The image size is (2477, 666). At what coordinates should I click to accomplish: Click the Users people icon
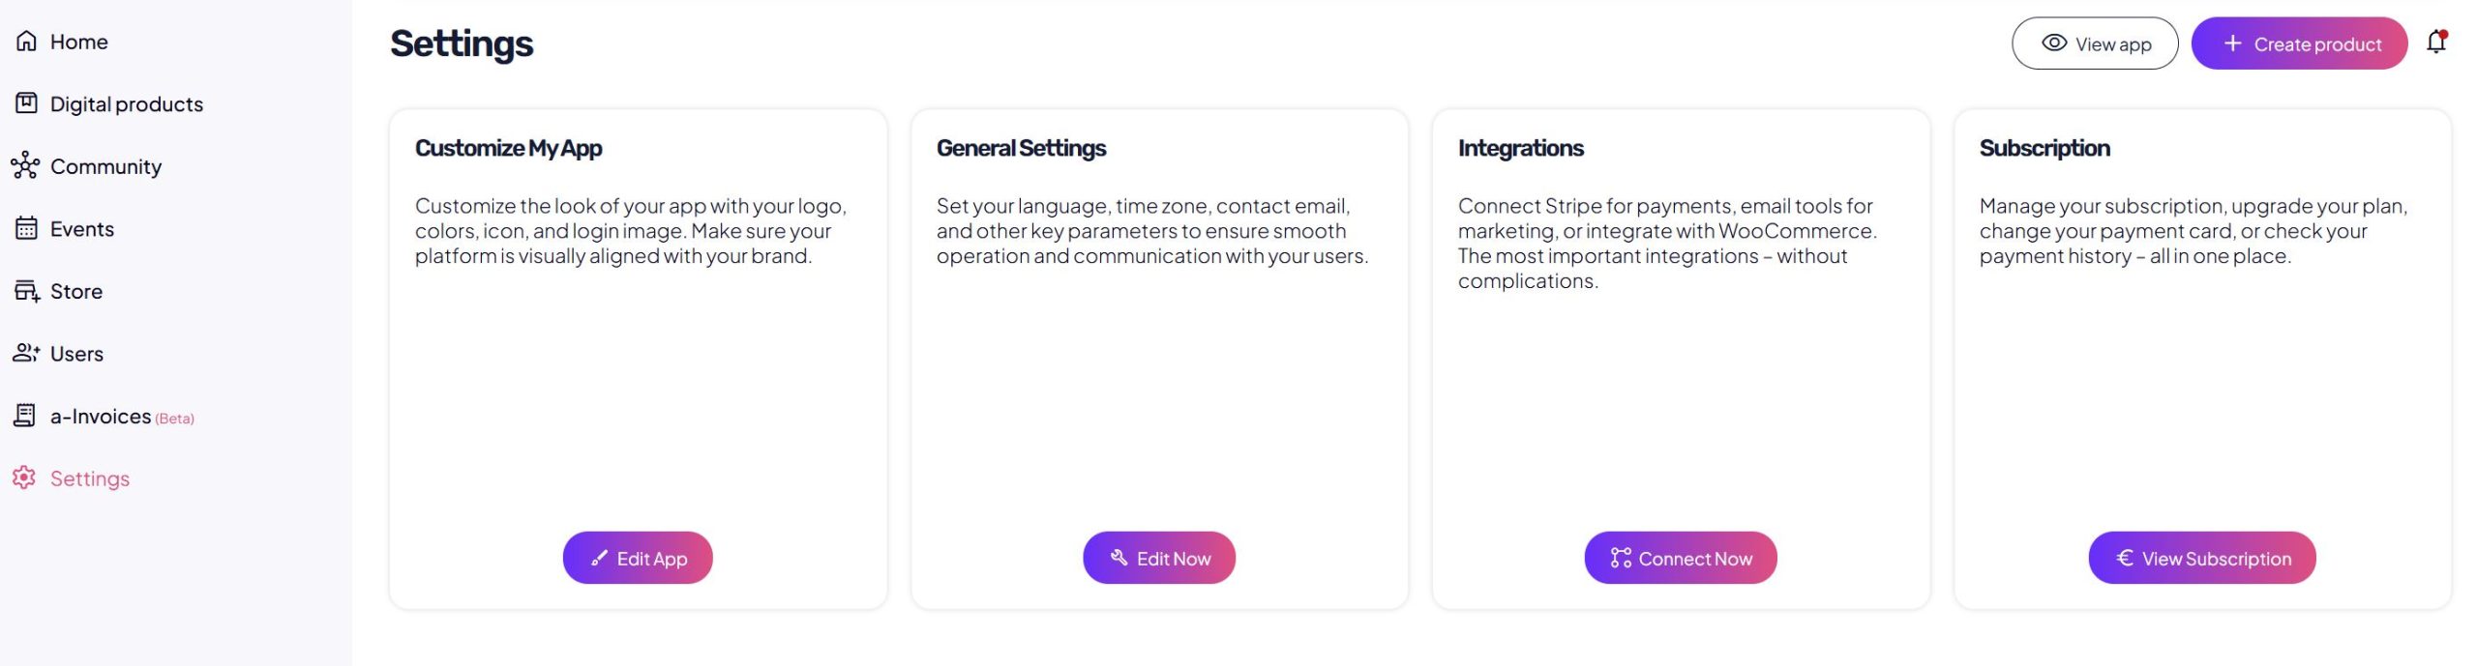point(26,353)
